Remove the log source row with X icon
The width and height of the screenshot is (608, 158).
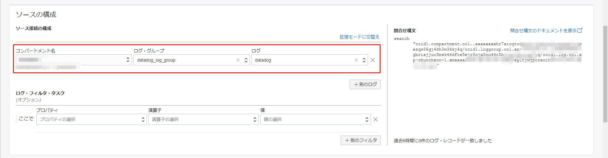pos(373,60)
